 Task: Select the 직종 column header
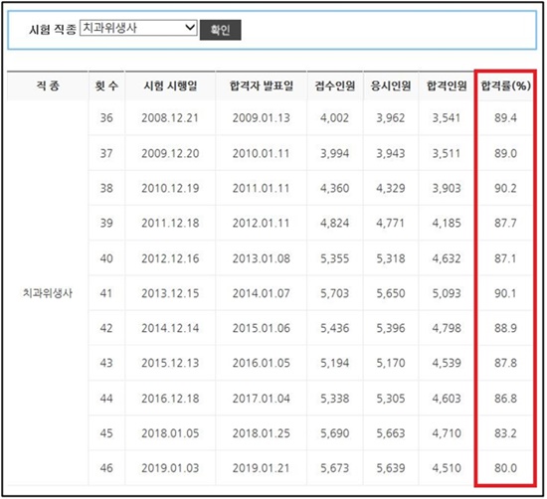click(48, 85)
